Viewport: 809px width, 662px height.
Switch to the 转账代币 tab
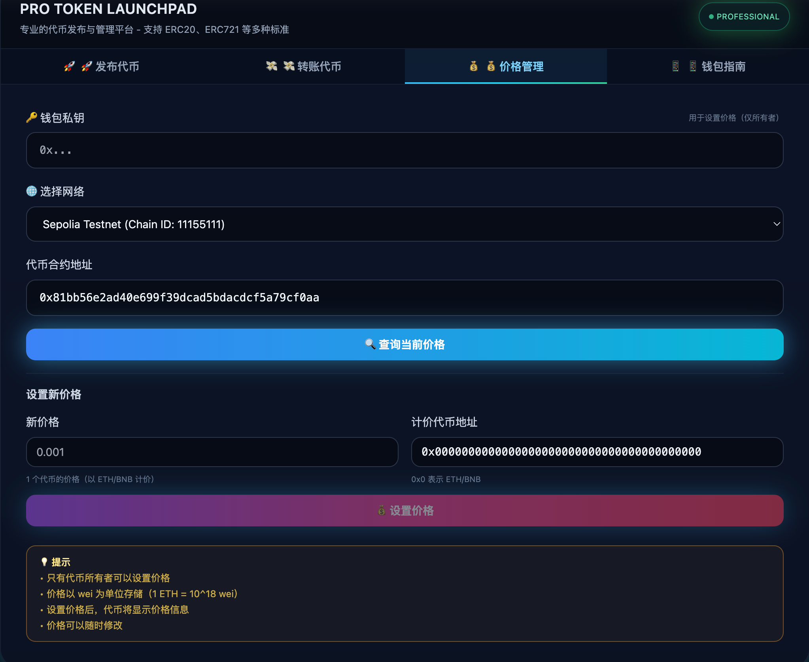pos(319,66)
